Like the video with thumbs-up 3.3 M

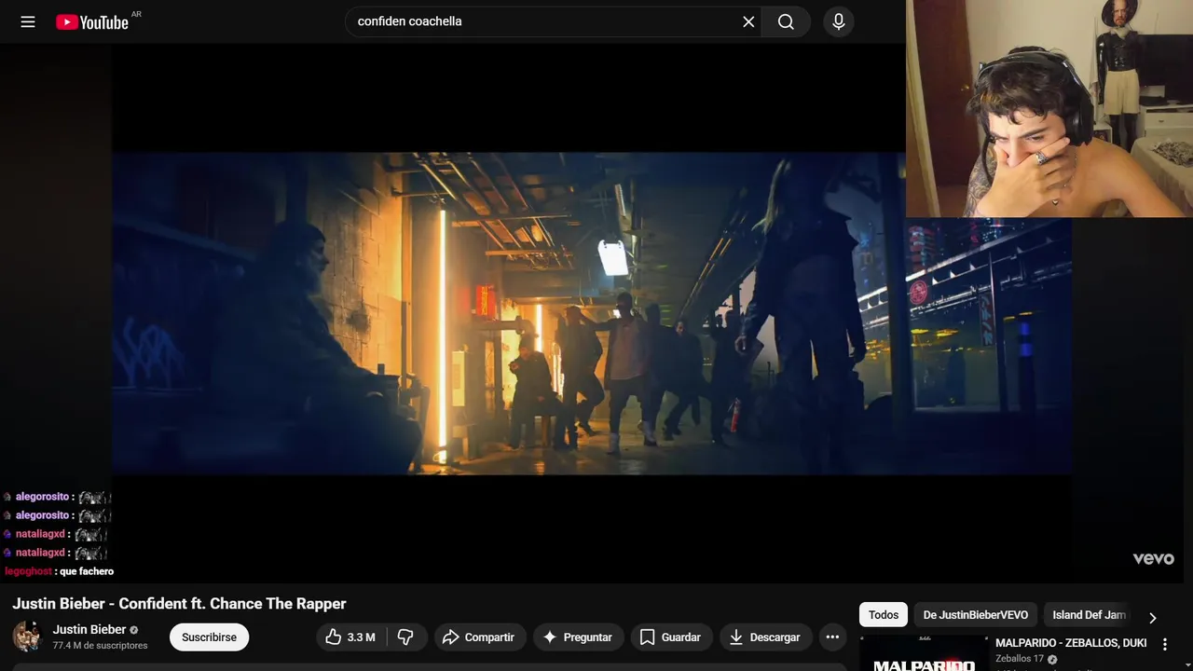[x=350, y=637]
